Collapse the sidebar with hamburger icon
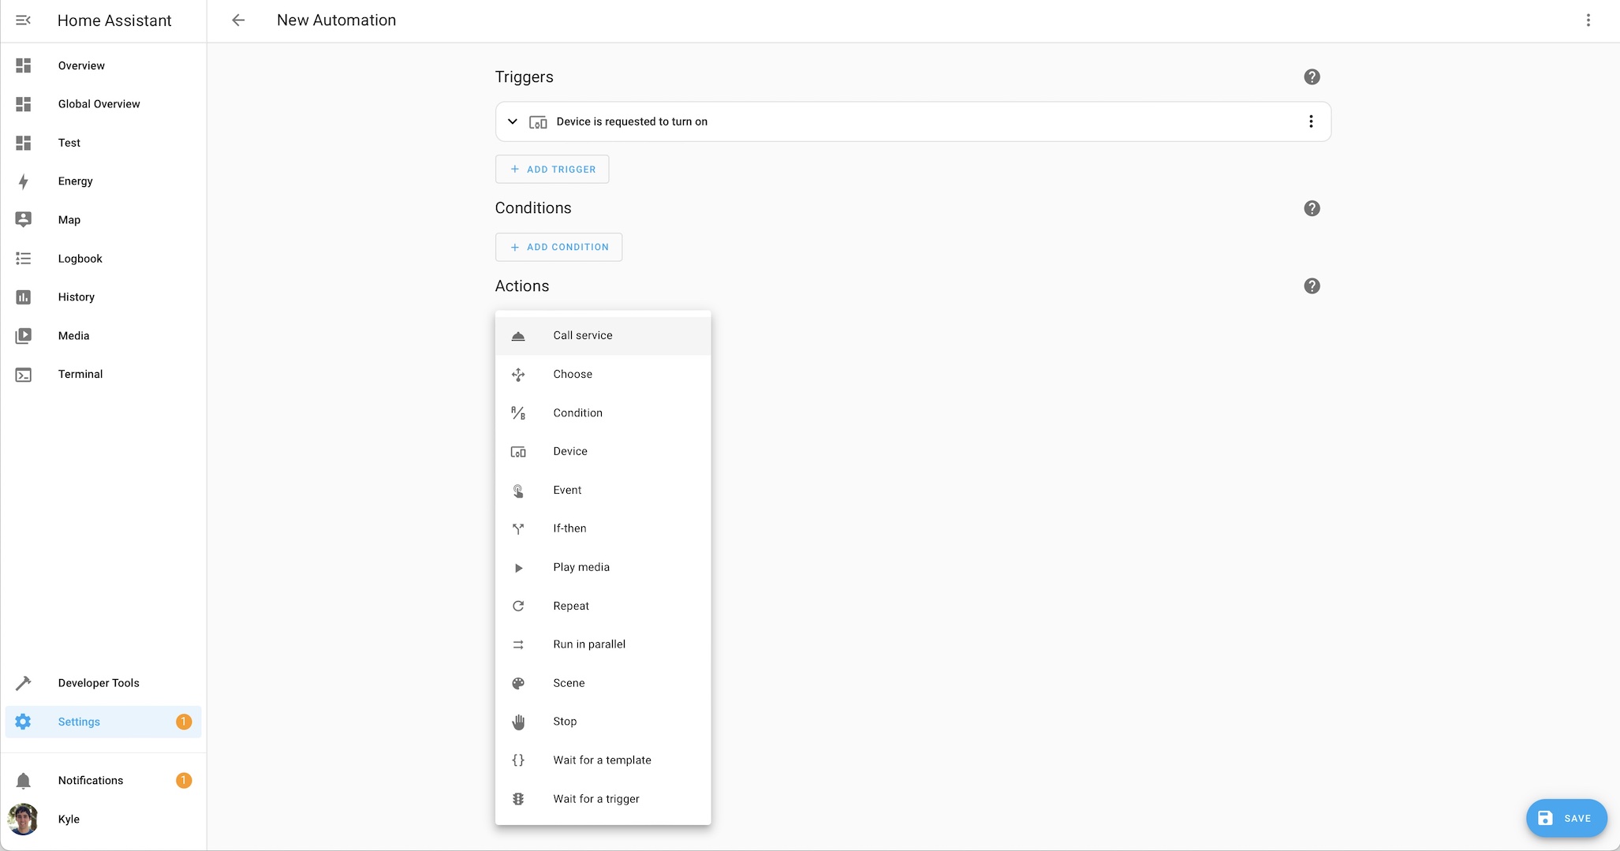This screenshot has height=851, width=1620. 24,21
